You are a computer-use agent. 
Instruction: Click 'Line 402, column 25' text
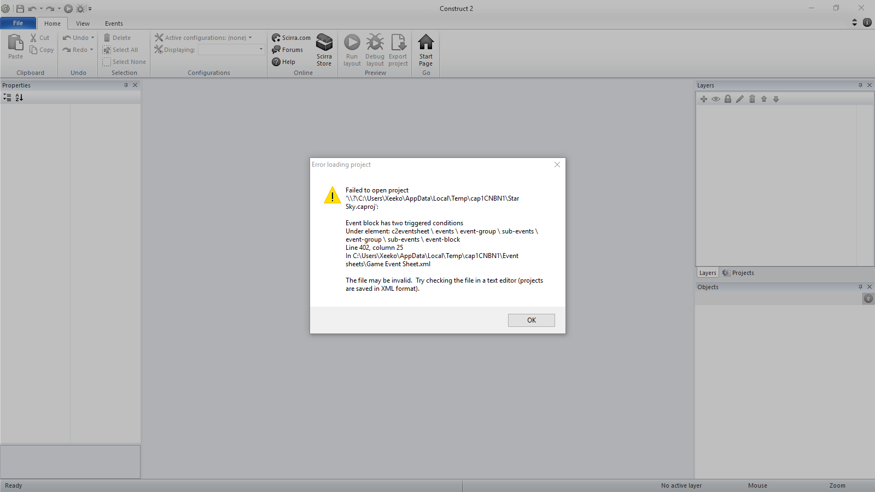(374, 248)
